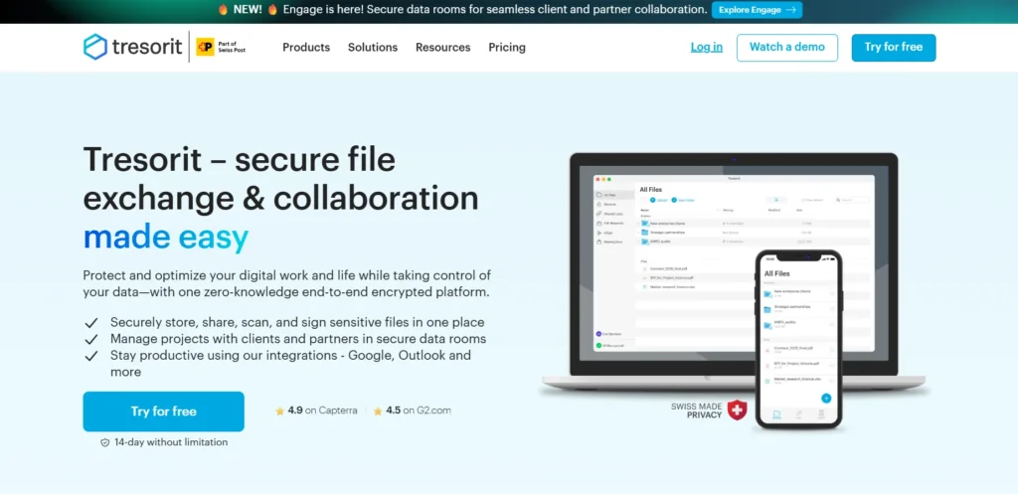Screen dimensions: 1018x494
Task: Select All Files in the laptop mockup sidebar
Action: tap(614, 195)
